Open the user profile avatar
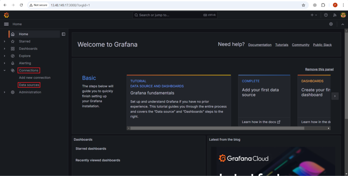The image size is (348, 176). coord(343,15)
